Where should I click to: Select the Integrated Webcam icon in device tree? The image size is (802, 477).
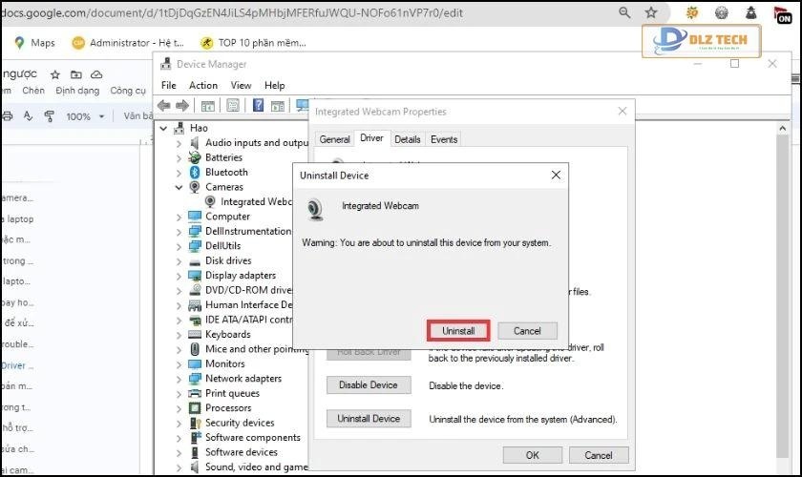point(210,202)
